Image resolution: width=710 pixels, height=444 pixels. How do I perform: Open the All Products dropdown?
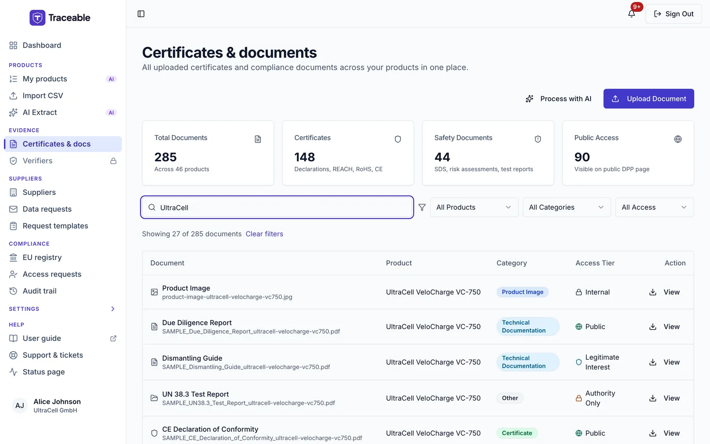point(474,207)
